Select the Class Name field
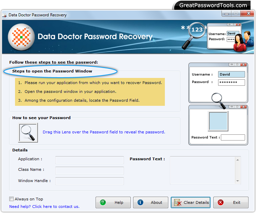 [89, 170]
